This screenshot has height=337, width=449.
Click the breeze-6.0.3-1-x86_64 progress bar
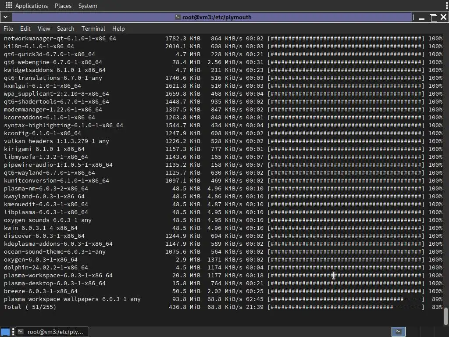[x=346, y=291]
